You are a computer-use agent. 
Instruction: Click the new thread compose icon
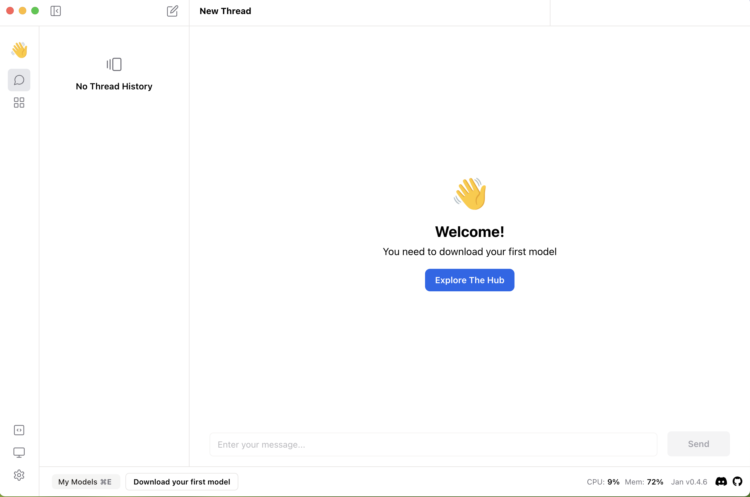click(172, 11)
